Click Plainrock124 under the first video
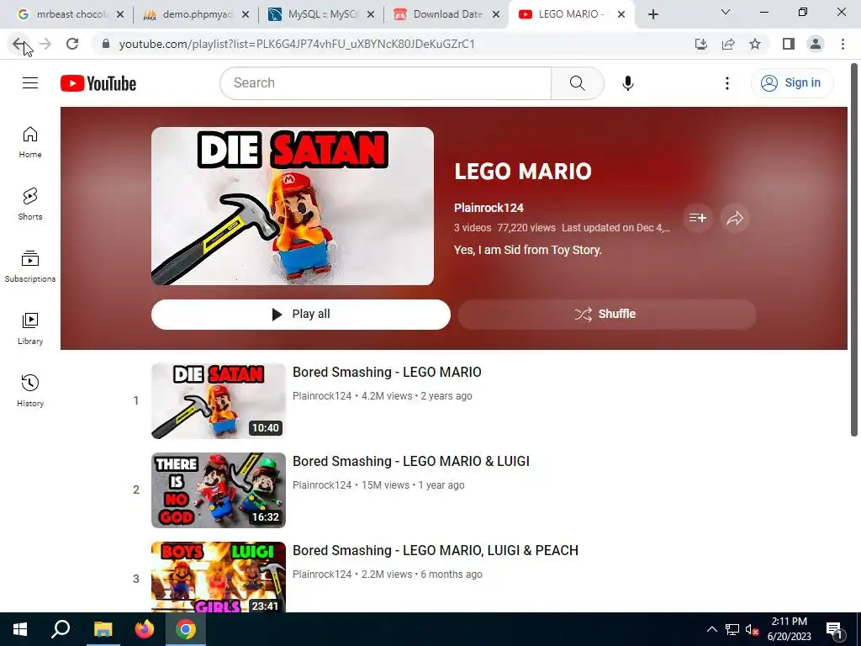The width and height of the screenshot is (861, 646). (322, 396)
